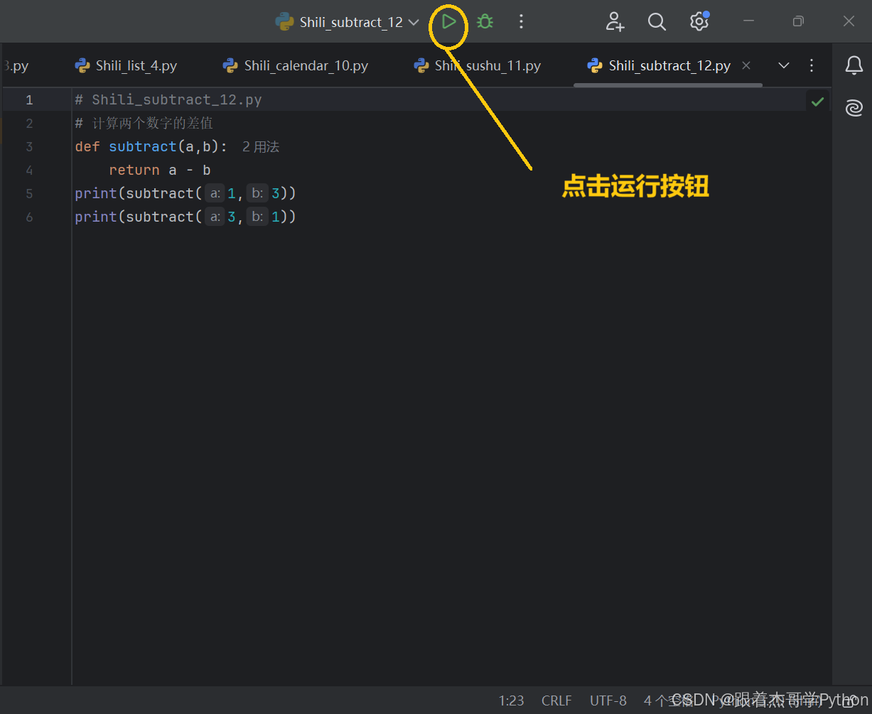Close the Shili_subtract_12.py tab
This screenshot has height=714, width=872.
click(x=746, y=65)
